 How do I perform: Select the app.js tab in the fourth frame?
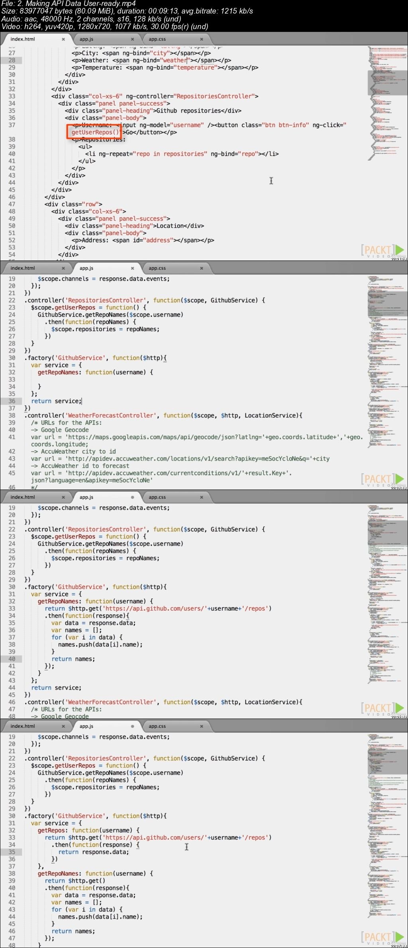pyautogui.click(x=86, y=726)
